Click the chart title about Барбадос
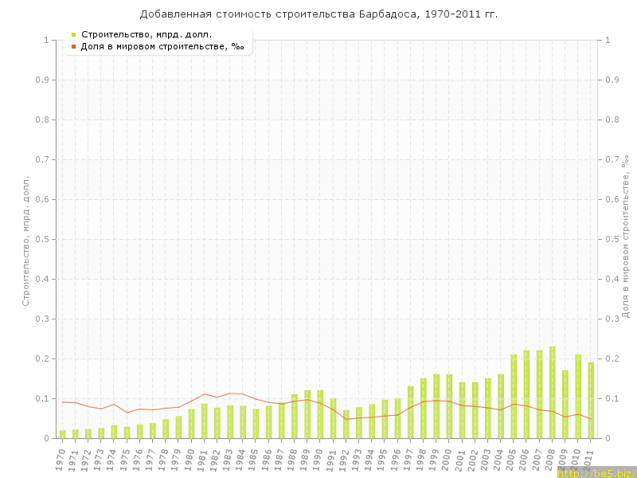Screen dimensions: 637x478 [x=318, y=14]
